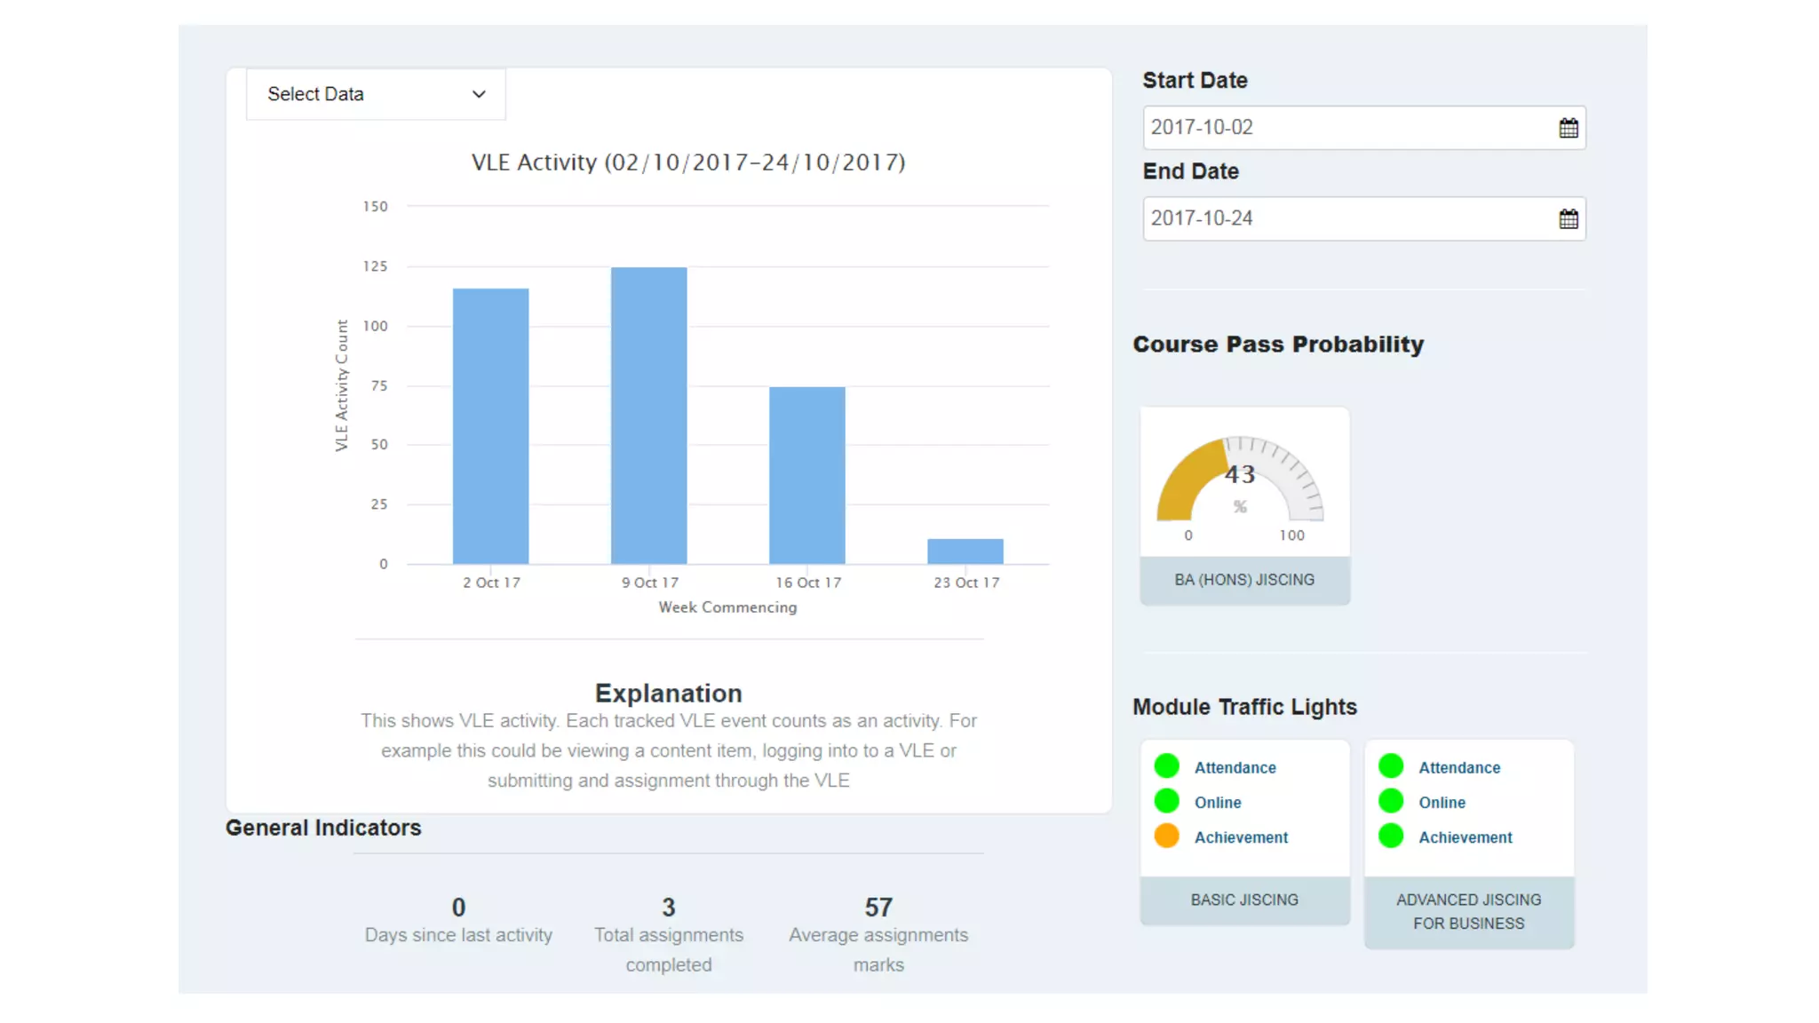Open Online link under Advanced Jiscing
This screenshot has height=1023, width=1819.
(x=1442, y=803)
